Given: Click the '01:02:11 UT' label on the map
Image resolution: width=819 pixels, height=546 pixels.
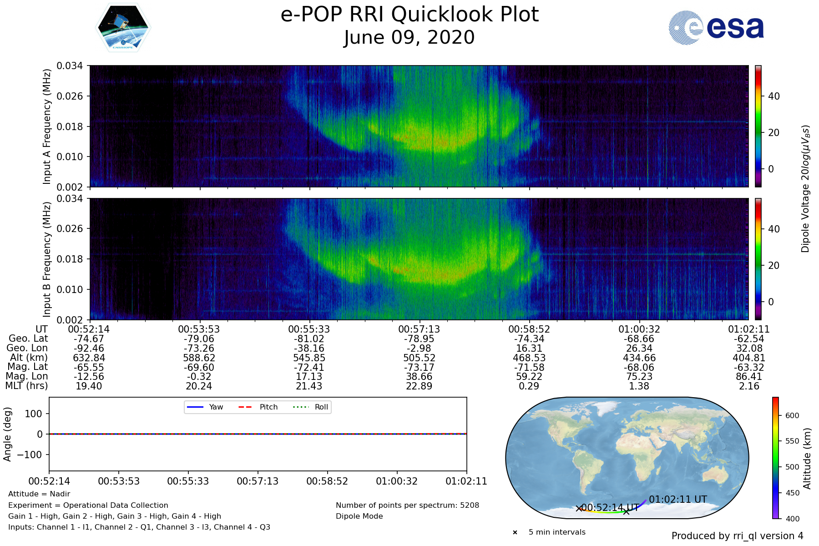Looking at the screenshot, I should point(677,499).
